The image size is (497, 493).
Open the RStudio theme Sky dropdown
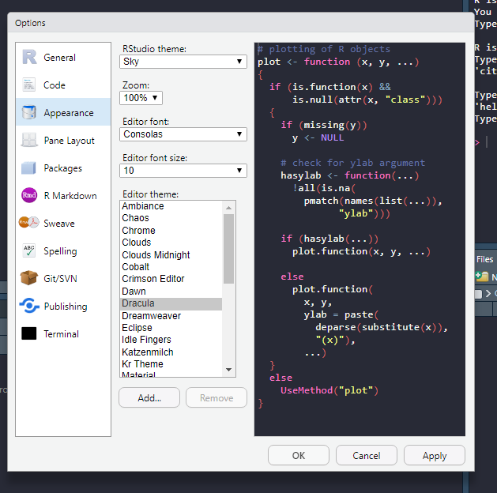[x=183, y=62]
